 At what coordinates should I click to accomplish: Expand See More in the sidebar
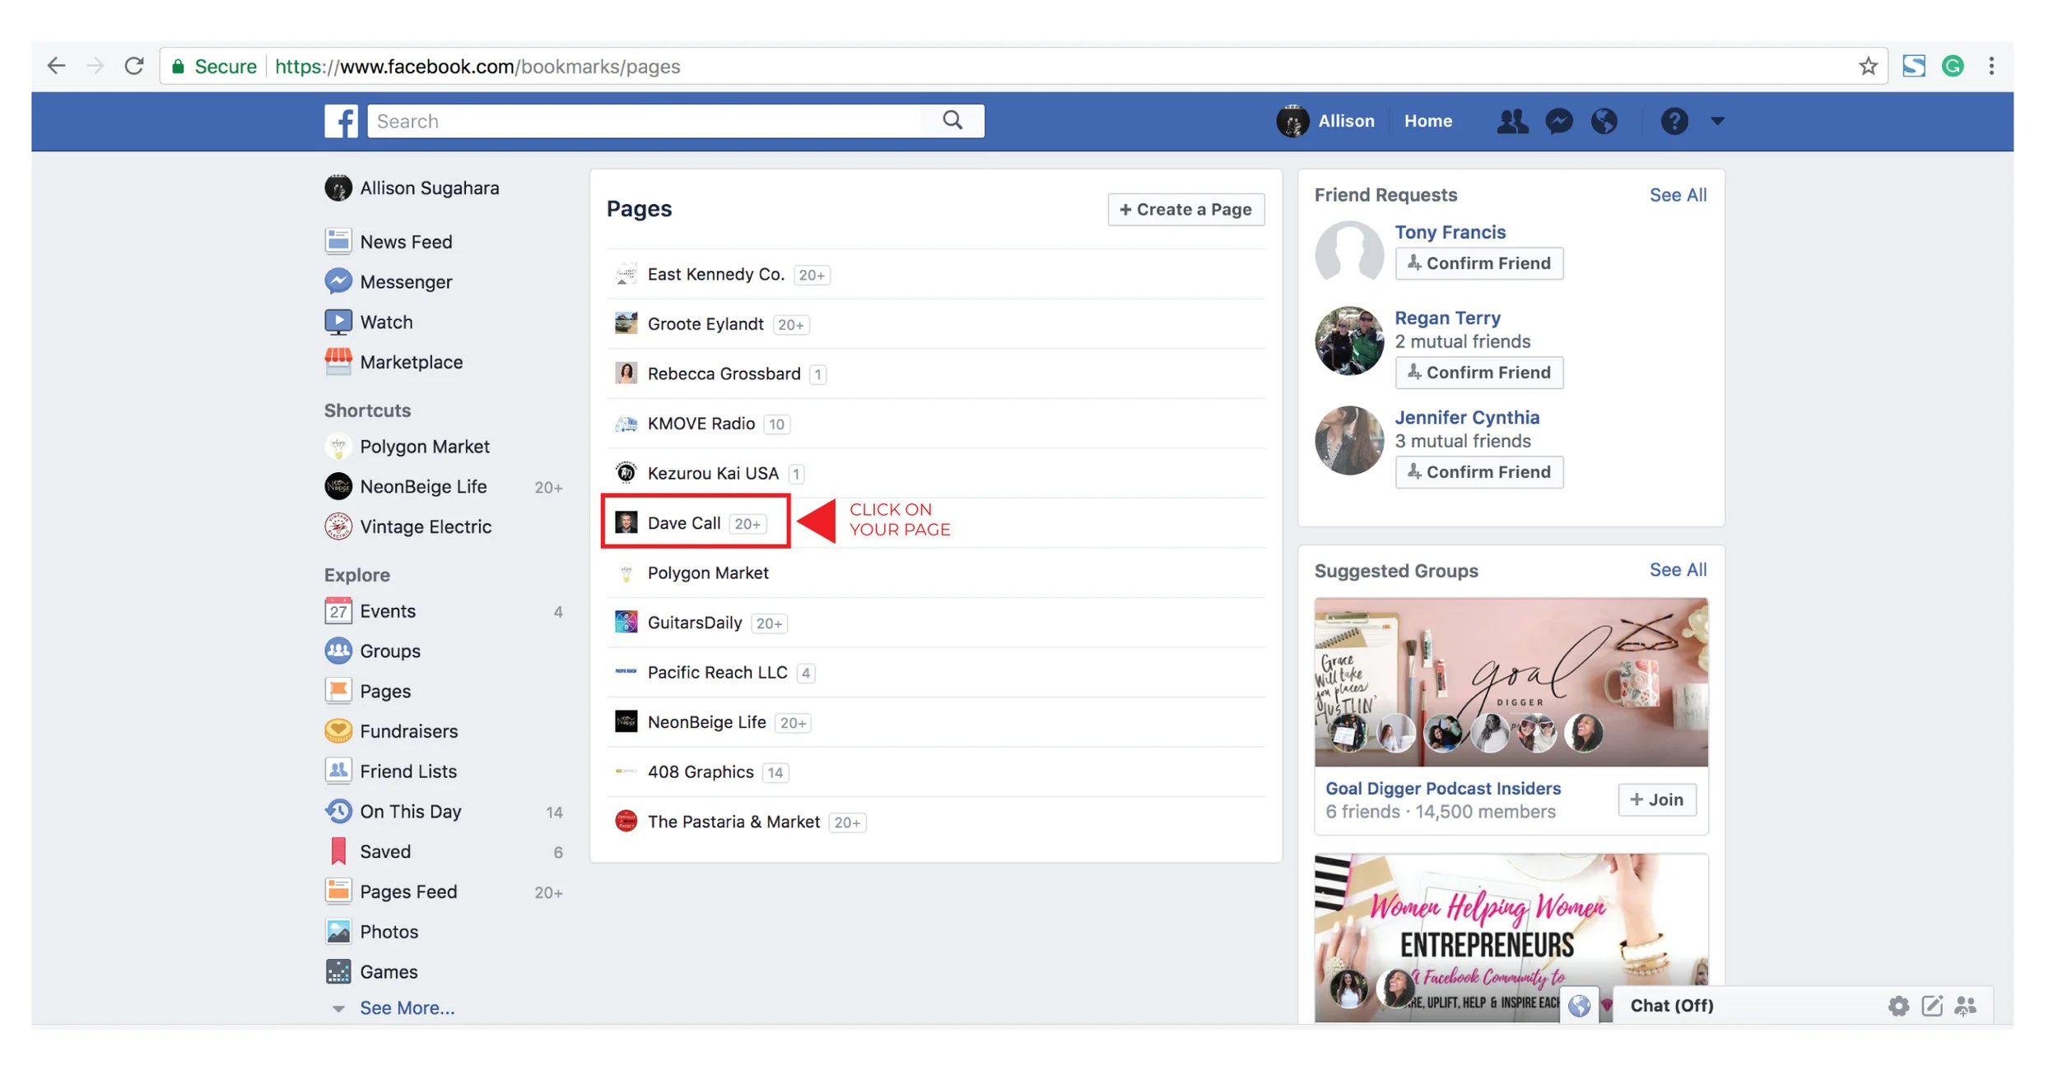pos(407,1008)
